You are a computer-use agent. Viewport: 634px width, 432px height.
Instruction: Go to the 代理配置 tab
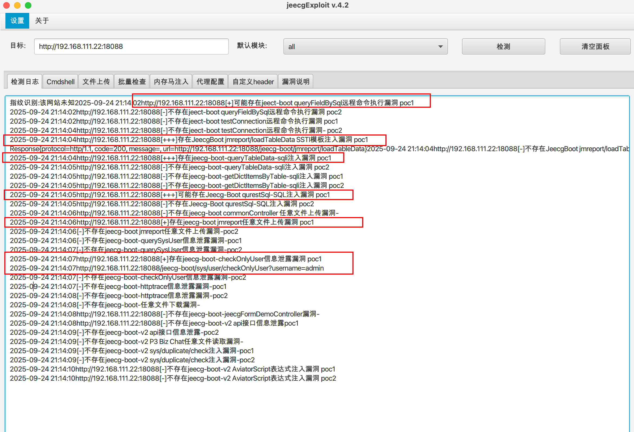click(210, 82)
